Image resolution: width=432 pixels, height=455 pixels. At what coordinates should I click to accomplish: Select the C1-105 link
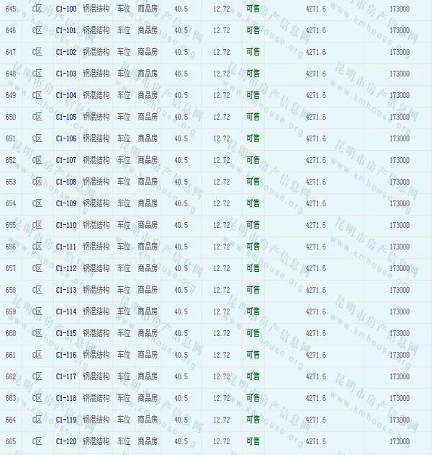pyautogui.click(x=66, y=117)
